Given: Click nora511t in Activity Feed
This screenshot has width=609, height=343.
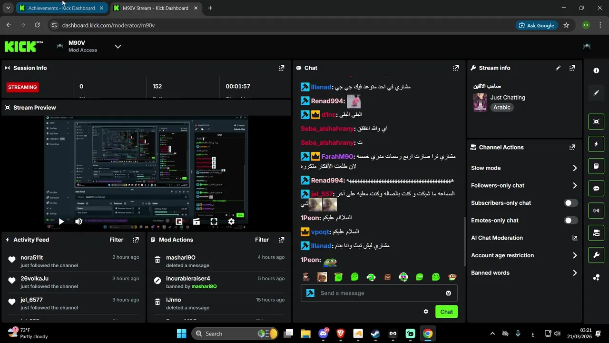Looking at the screenshot, I should (x=32, y=257).
